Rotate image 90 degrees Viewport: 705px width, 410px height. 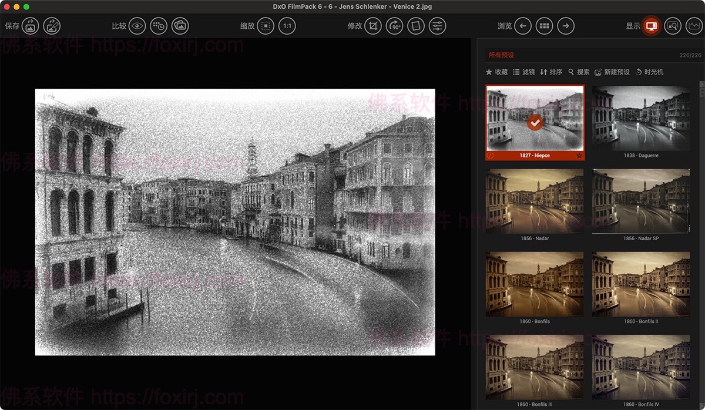394,26
